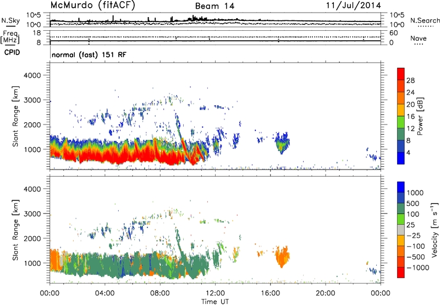Image resolution: width=440 pixels, height=305 pixels.
Task: Click the 500 label on velocity colorbar
Action: [412, 204]
